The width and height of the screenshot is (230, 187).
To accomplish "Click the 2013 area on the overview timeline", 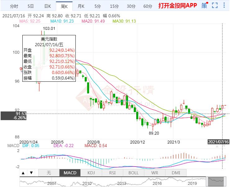I will coord(122,183).
